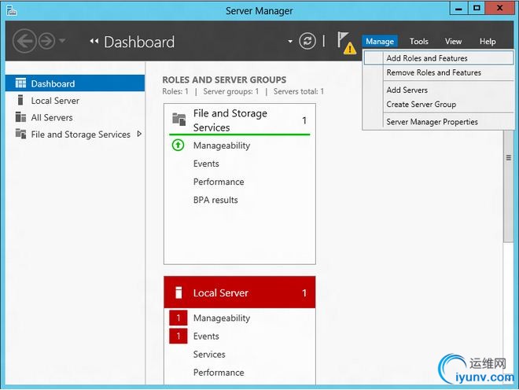Click the red 1 badge beside Events
Viewport: 519px width, 390px height.
tap(178, 336)
